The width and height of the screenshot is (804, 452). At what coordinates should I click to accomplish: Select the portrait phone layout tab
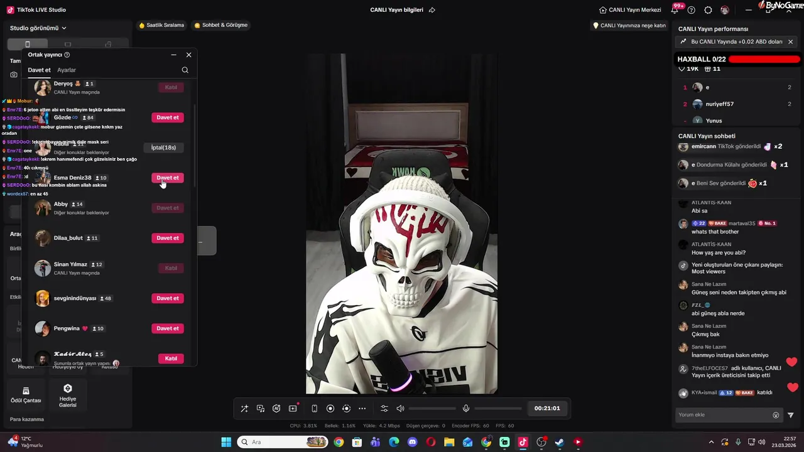click(x=27, y=45)
